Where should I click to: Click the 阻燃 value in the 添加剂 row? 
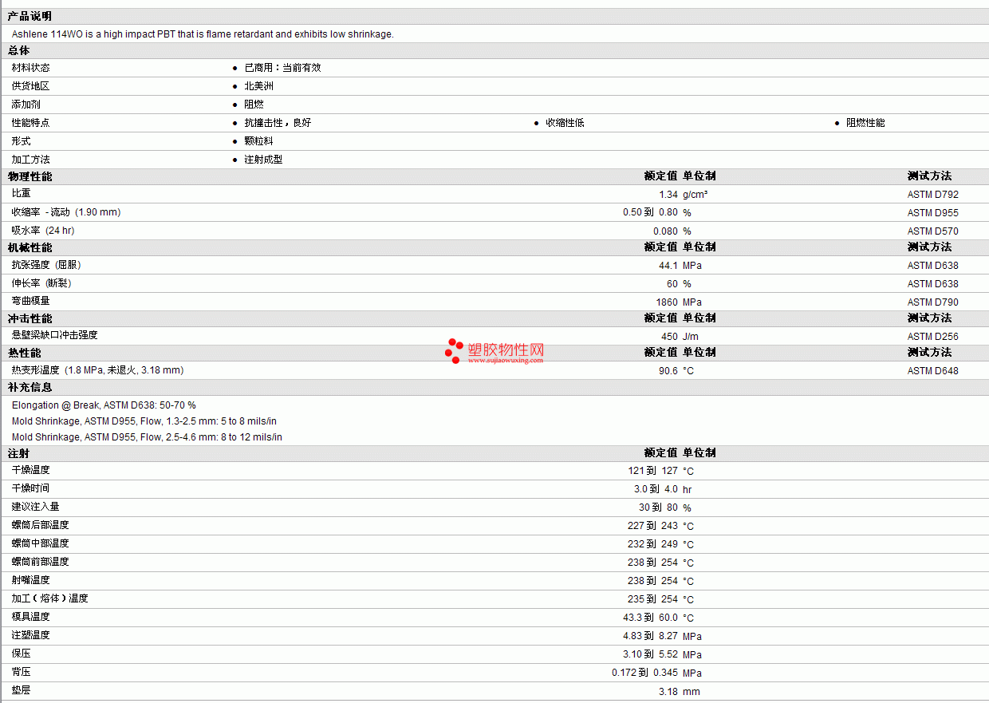pos(254,105)
